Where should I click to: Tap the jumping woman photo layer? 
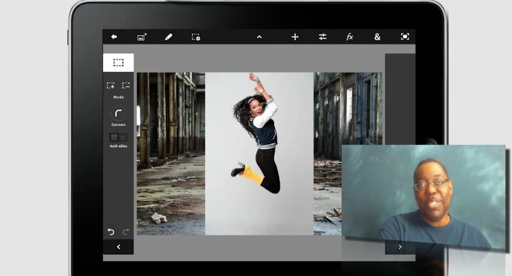coord(259,153)
